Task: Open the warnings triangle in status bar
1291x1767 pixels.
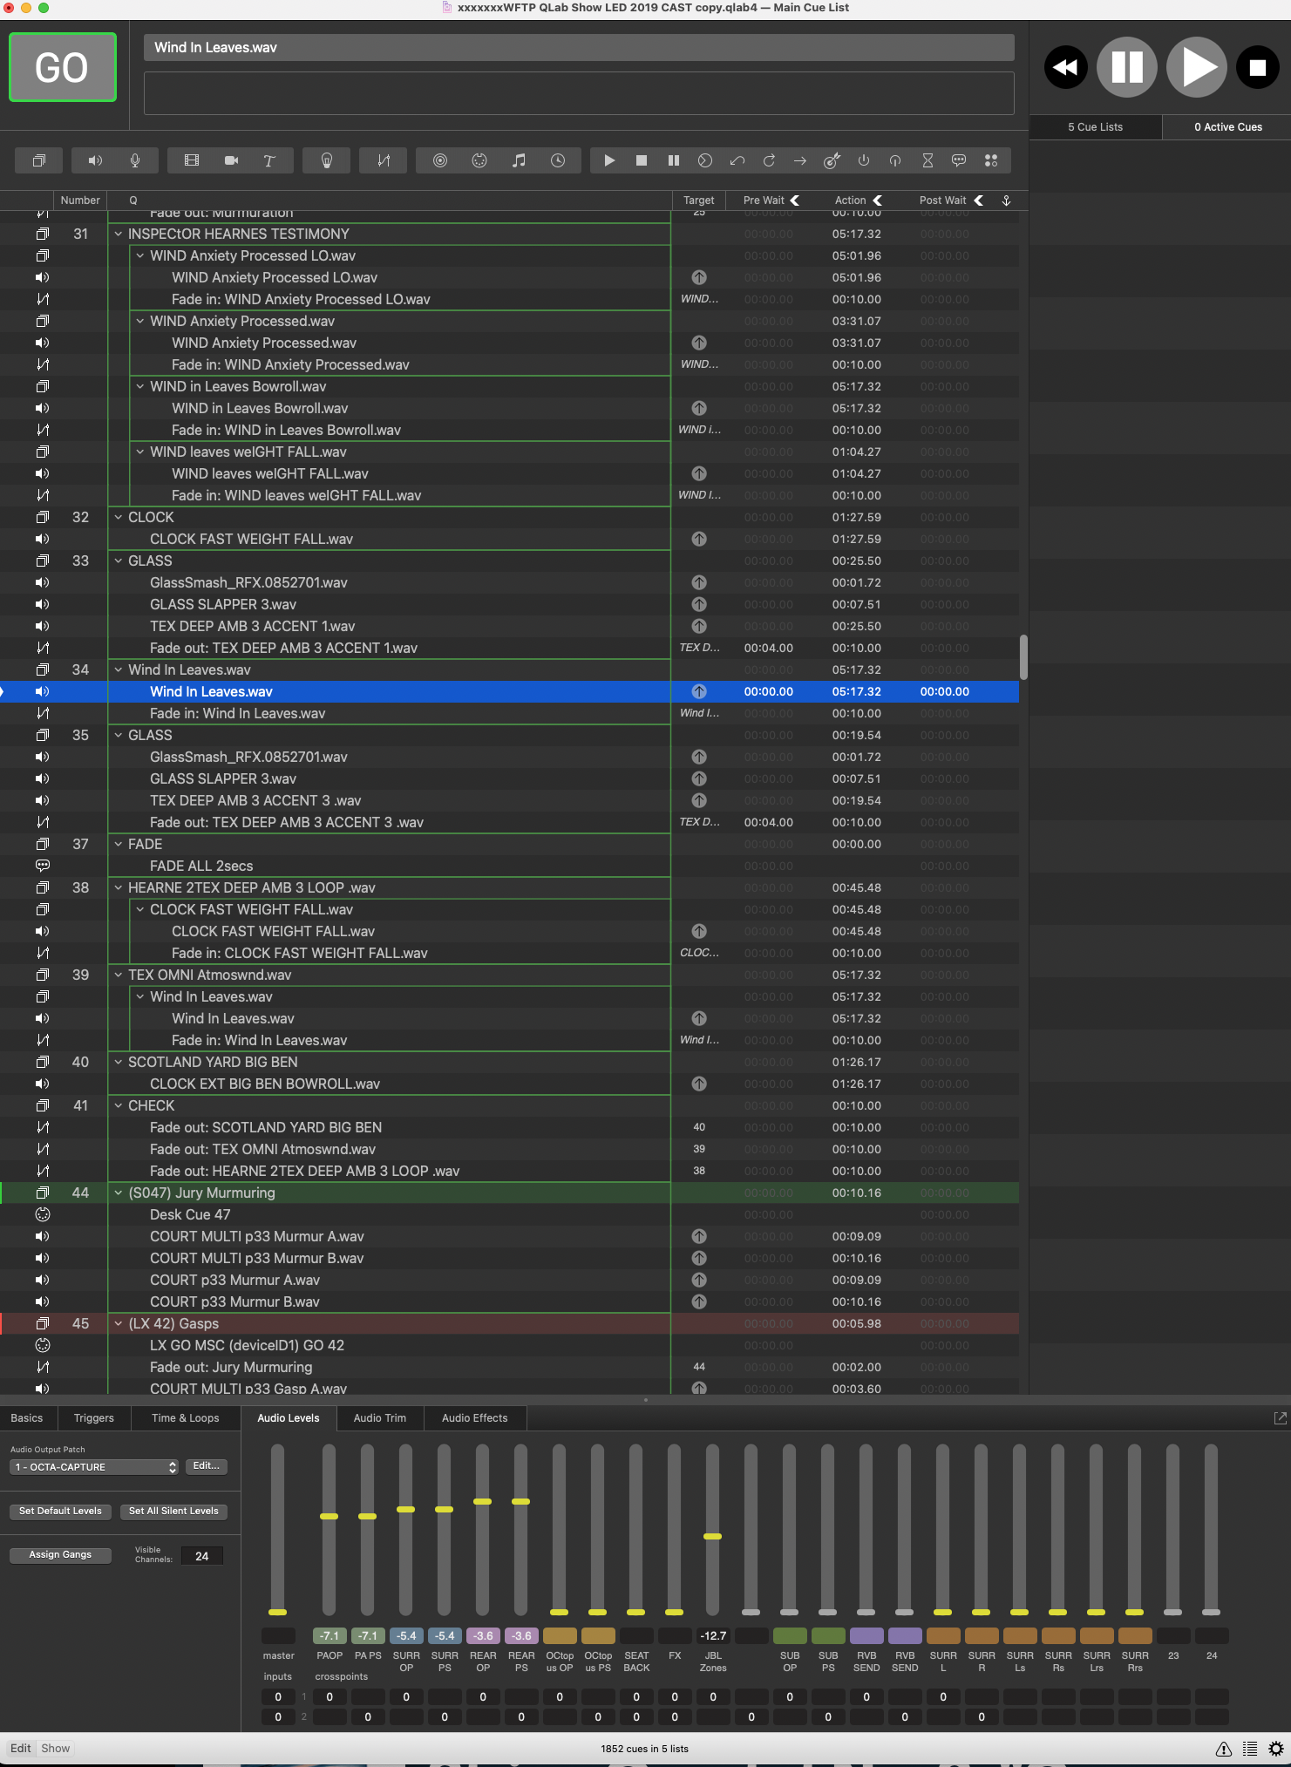Action: click(x=1224, y=1749)
